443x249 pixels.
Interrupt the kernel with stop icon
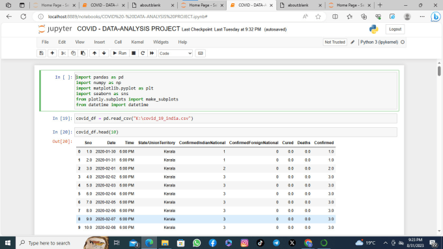(134, 53)
